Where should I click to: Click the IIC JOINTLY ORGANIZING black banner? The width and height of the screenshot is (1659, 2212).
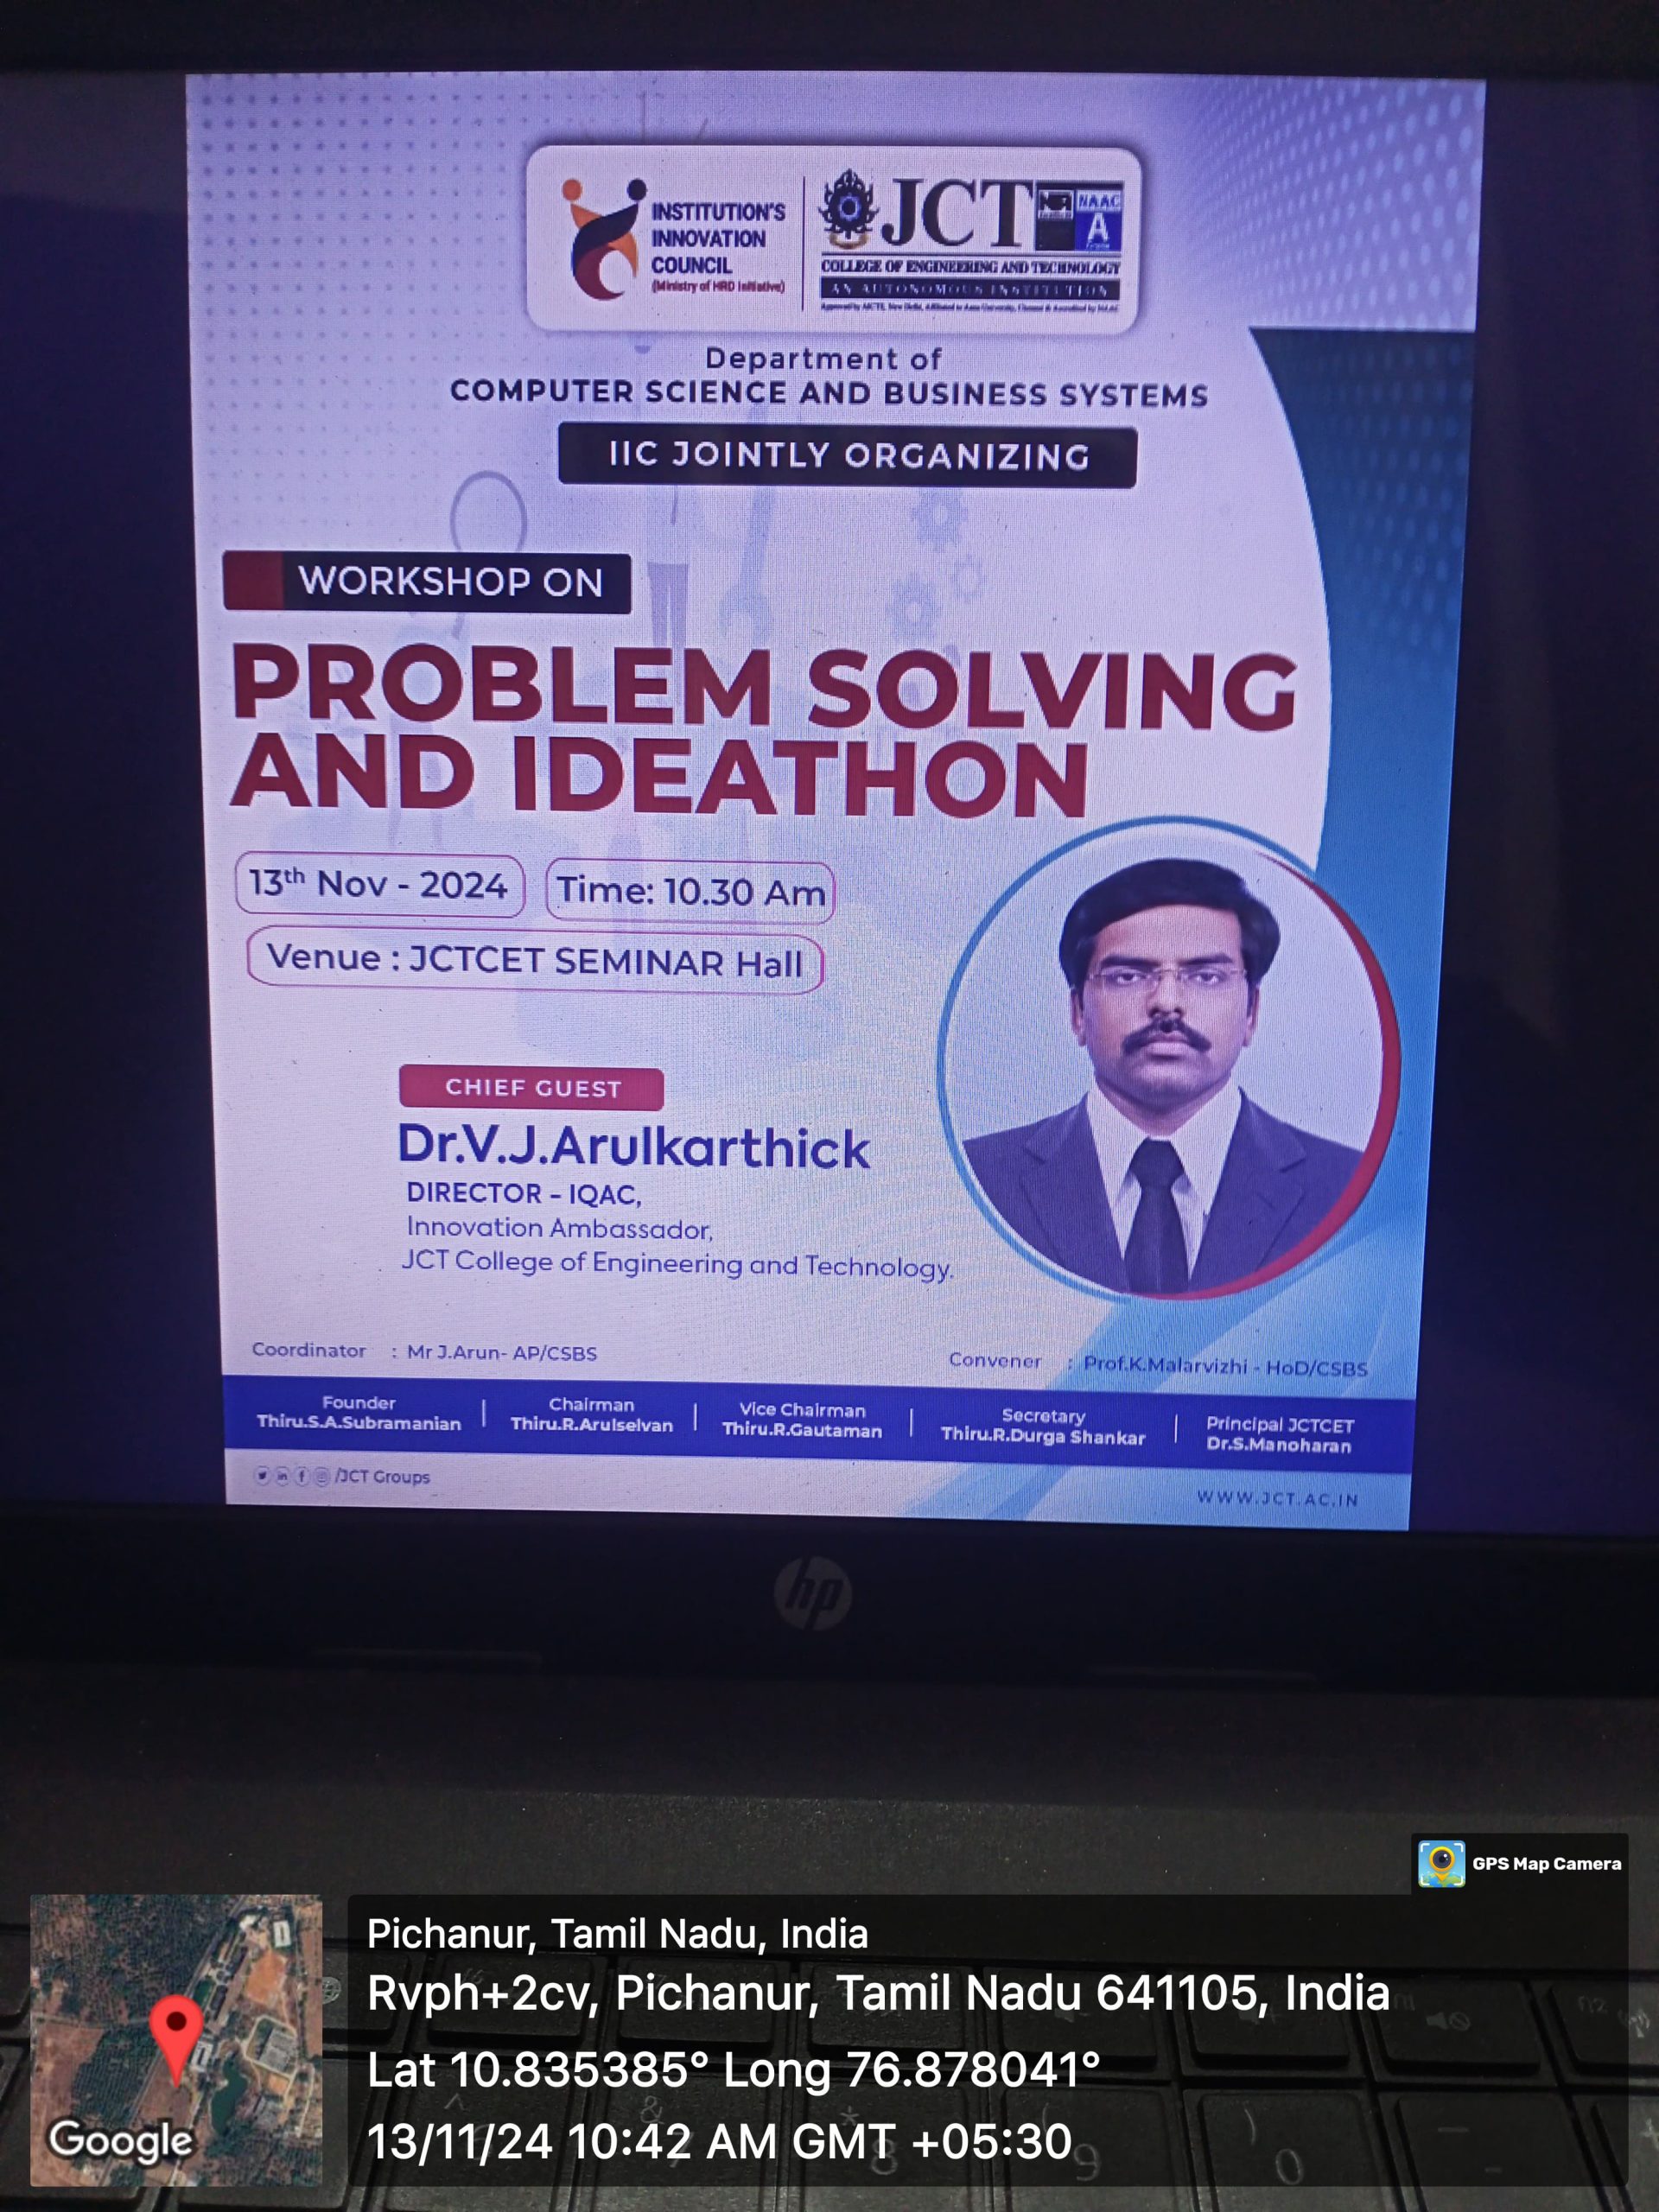(847, 456)
